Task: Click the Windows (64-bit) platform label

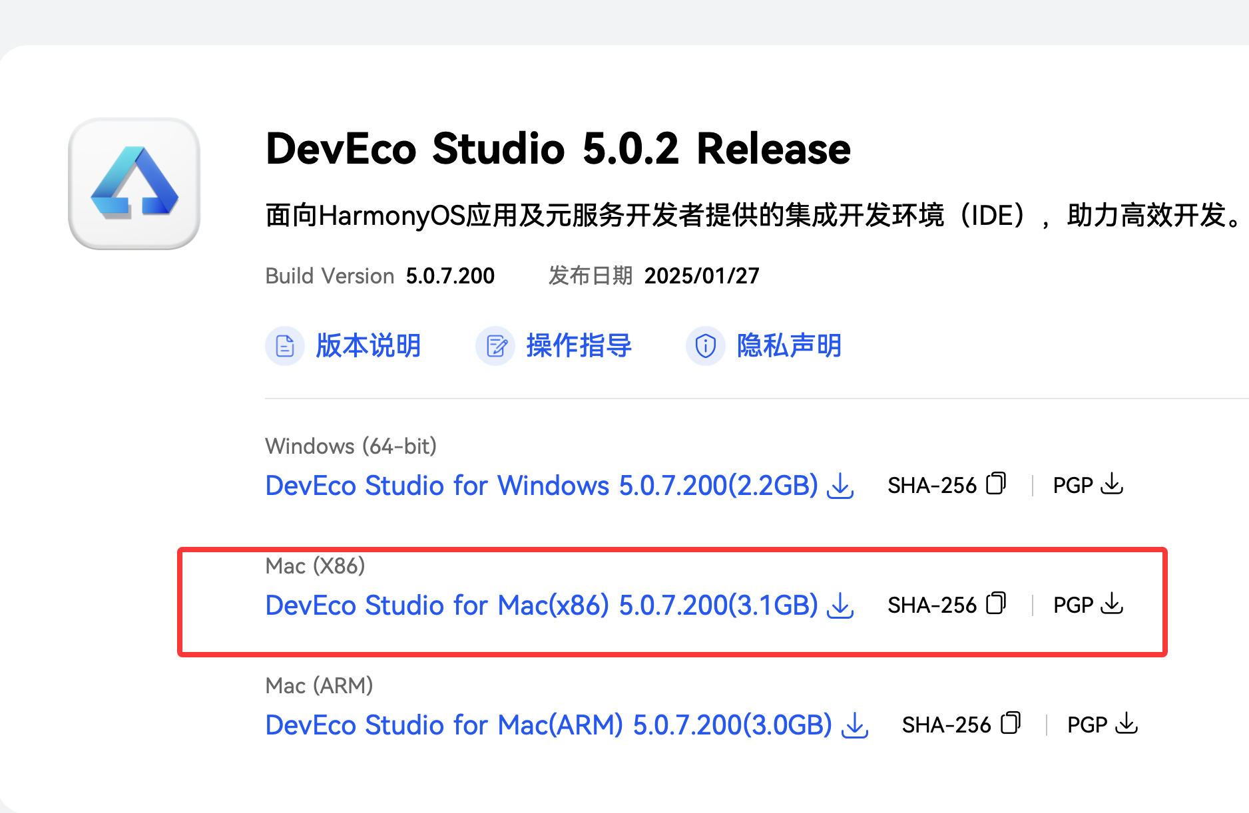Action: pos(351,446)
